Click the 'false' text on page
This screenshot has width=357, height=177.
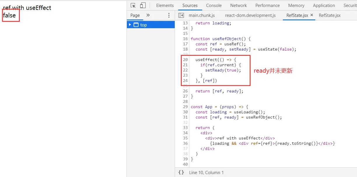tap(9, 15)
